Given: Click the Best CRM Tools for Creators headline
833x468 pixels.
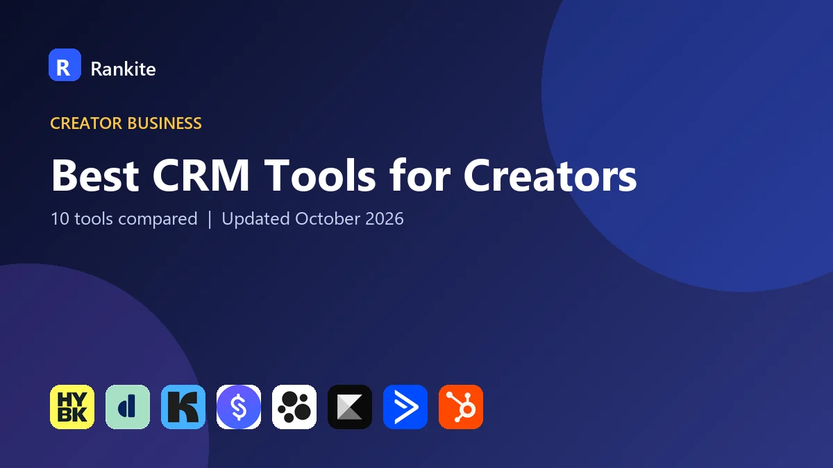Looking at the screenshot, I should pyautogui.click(x=344, y=175).
